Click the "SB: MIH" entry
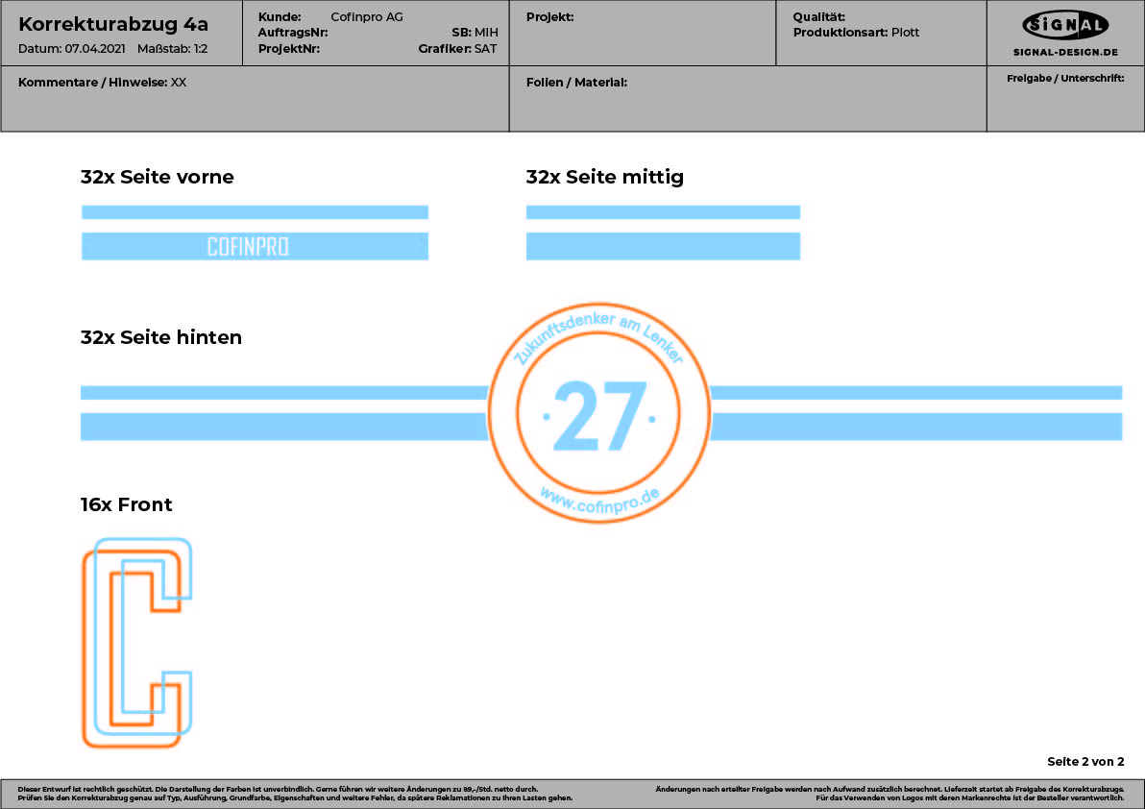The height and width of the screenshot is (809, 1145). [475, 33]
